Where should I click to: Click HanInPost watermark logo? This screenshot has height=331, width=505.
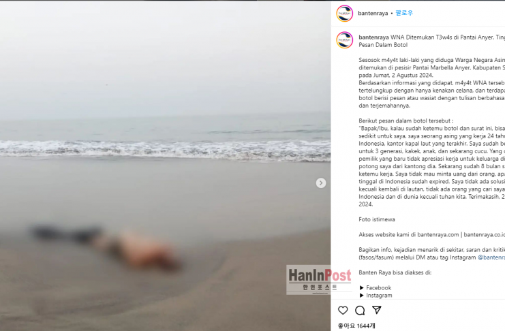coord(319,279)
